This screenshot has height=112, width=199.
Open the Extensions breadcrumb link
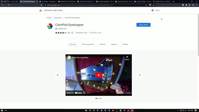click(x=58, y=18)
